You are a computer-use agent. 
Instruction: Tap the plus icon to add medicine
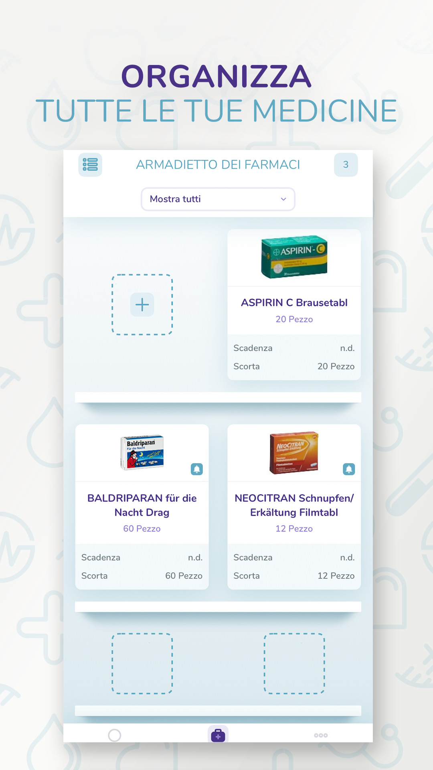(x=142, y=305)
